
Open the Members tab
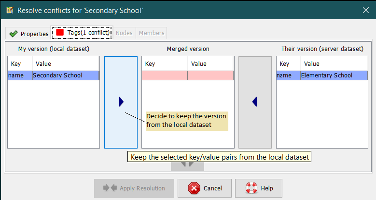coord(152,33)
